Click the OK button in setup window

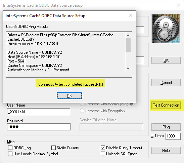pyautogui.click(x=166, y=60)
